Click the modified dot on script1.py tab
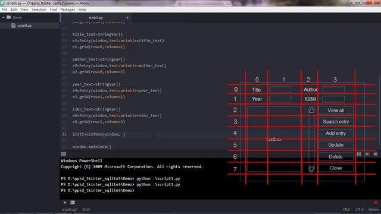The image size is (381, 214). point(127,17)
